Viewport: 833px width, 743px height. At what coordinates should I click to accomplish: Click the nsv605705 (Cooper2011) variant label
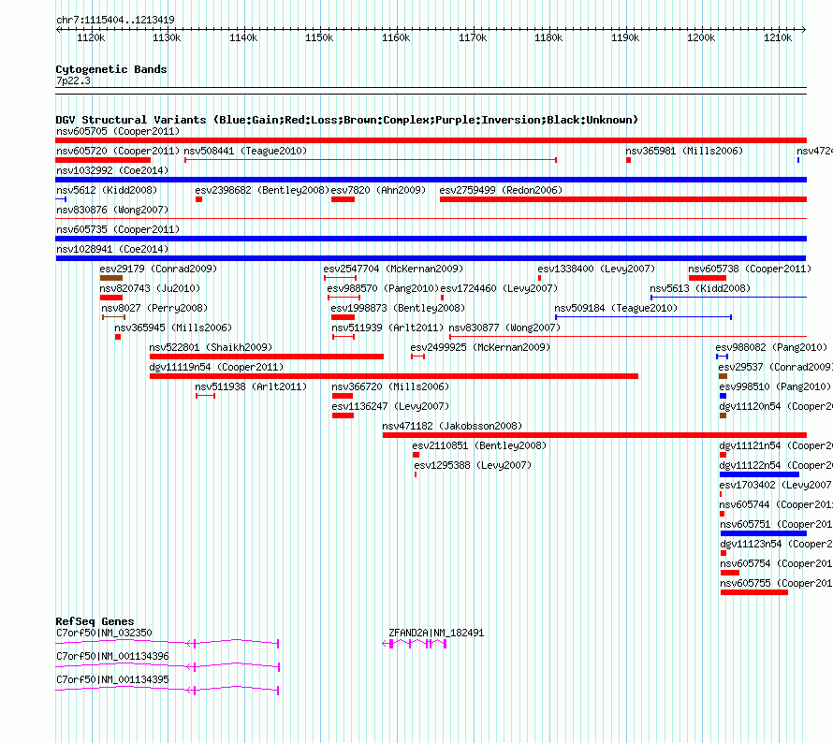click(x=118, y=131)
